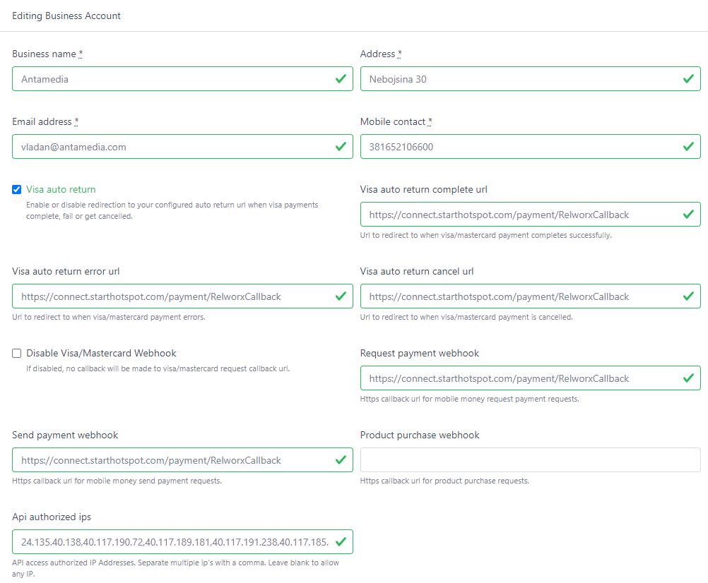Click checkmark in Api authorized ips field
This screenshot has width=708, height=583.
tap(341, 542)
